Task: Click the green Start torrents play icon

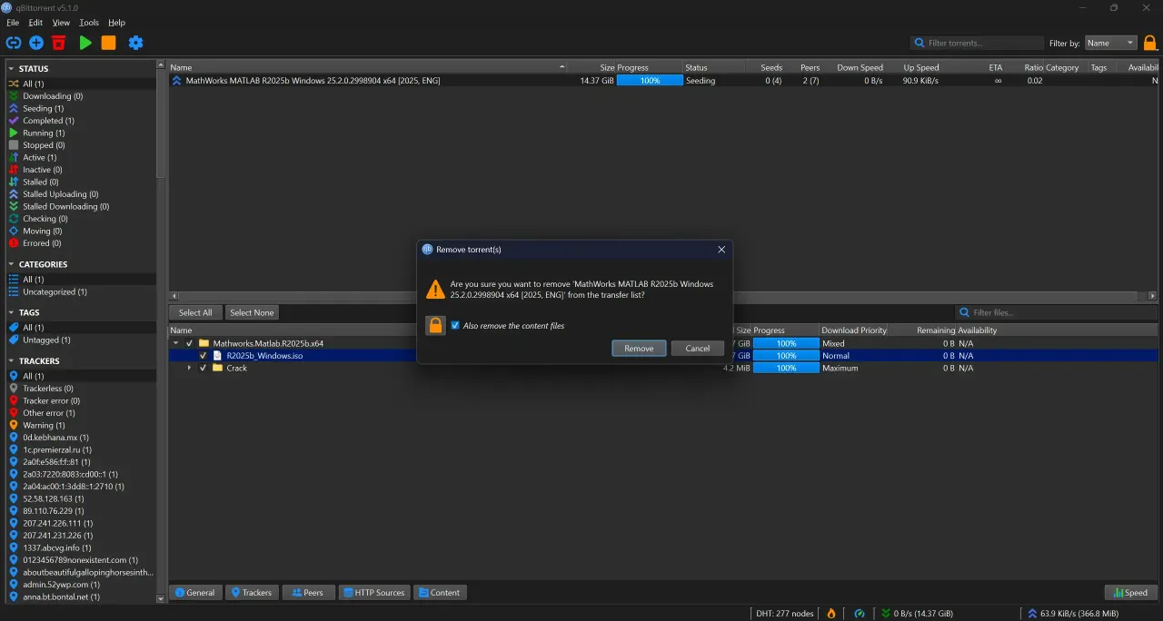Action: [x=85, y=43]
